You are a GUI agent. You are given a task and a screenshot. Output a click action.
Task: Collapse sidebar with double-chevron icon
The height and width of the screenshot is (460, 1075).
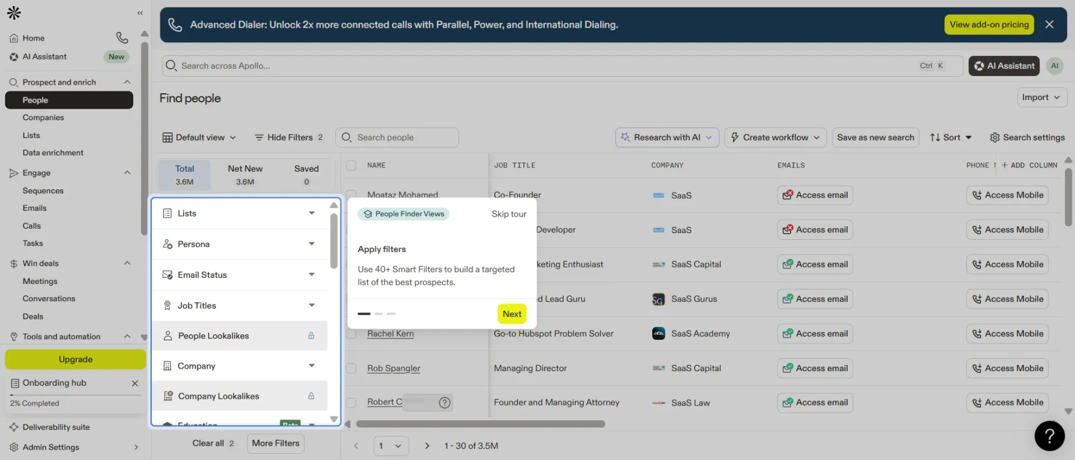[140, 13]
